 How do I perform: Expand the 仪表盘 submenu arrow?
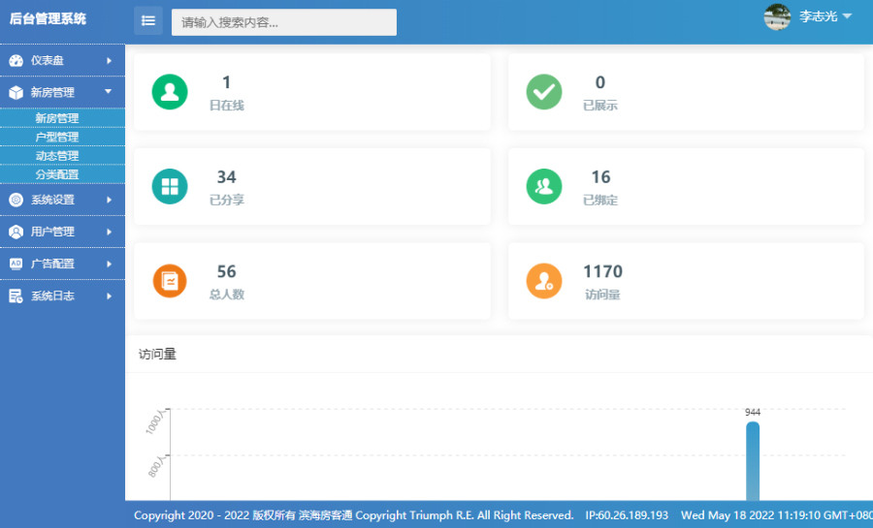click(x=109, y=61)
